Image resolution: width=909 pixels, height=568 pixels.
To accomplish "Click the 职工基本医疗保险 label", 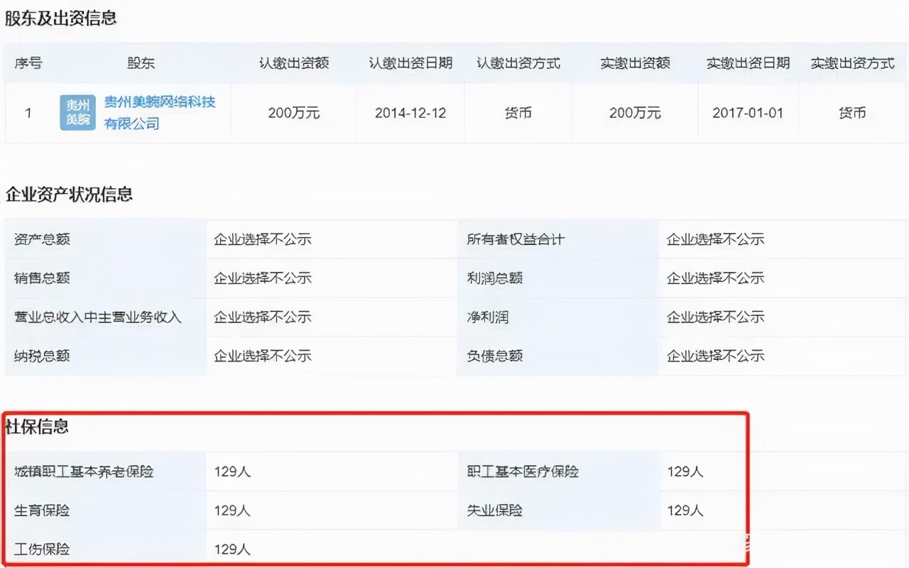I will (x=523, y=471).
